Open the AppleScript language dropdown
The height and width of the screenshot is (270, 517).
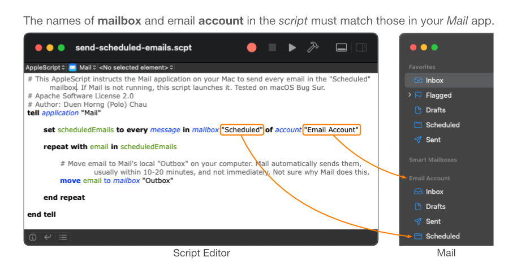(45, 68)
